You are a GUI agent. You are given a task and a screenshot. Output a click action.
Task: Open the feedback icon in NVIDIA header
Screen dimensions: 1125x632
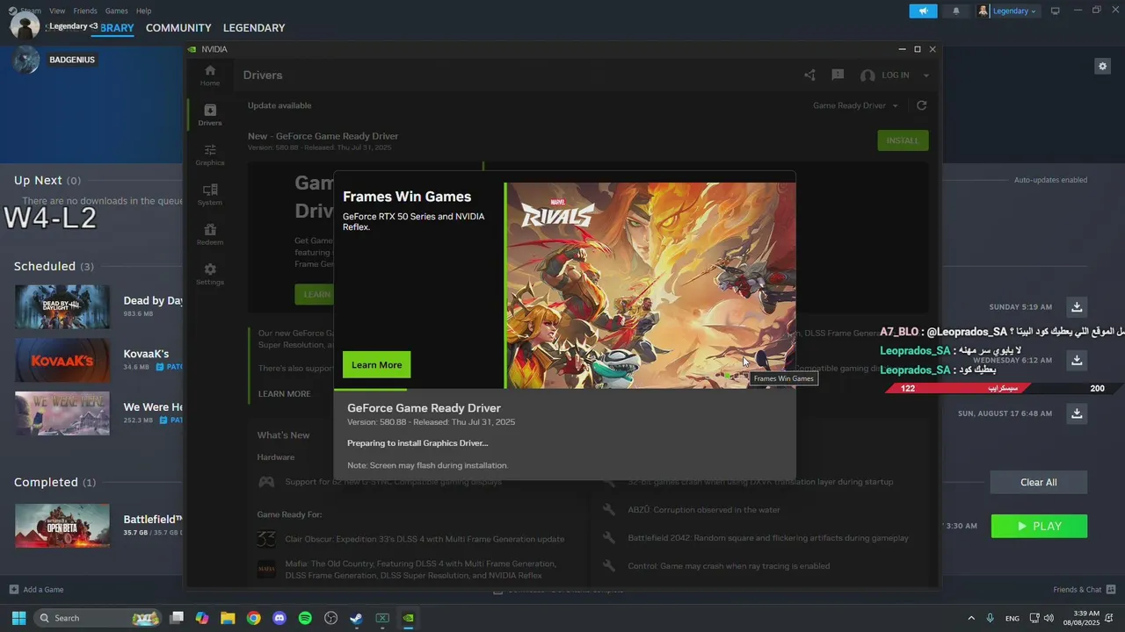pyautogui.click(x=838, y=75)
